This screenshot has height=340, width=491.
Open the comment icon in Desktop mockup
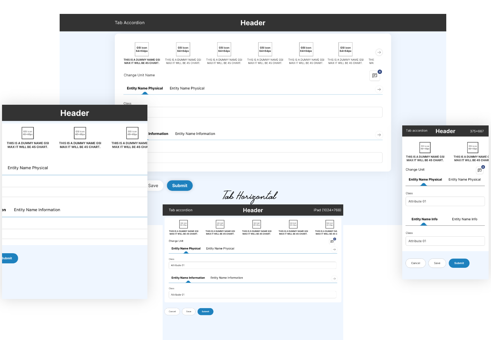374,76
